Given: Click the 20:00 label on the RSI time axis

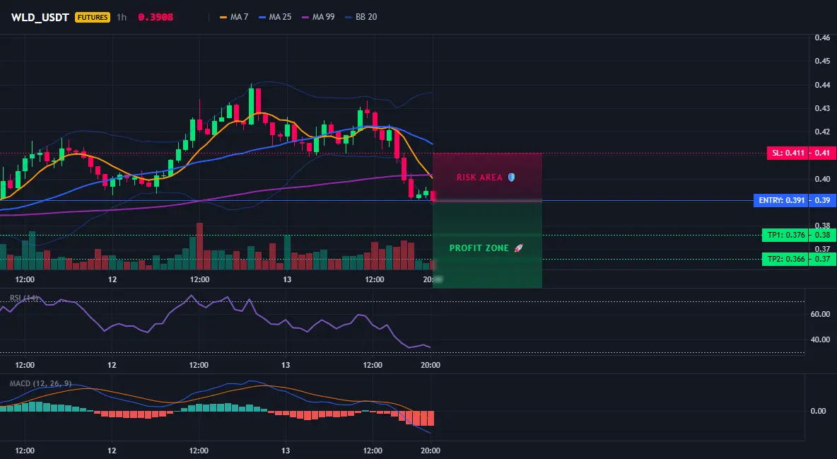Looking at the screenshot, I should click(431, 365).
